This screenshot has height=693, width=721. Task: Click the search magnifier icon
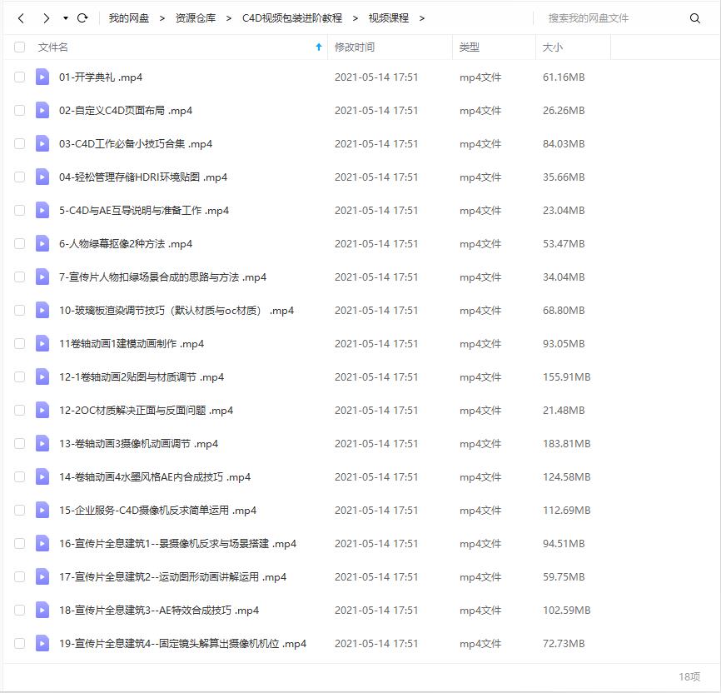(x=695, y=18)
